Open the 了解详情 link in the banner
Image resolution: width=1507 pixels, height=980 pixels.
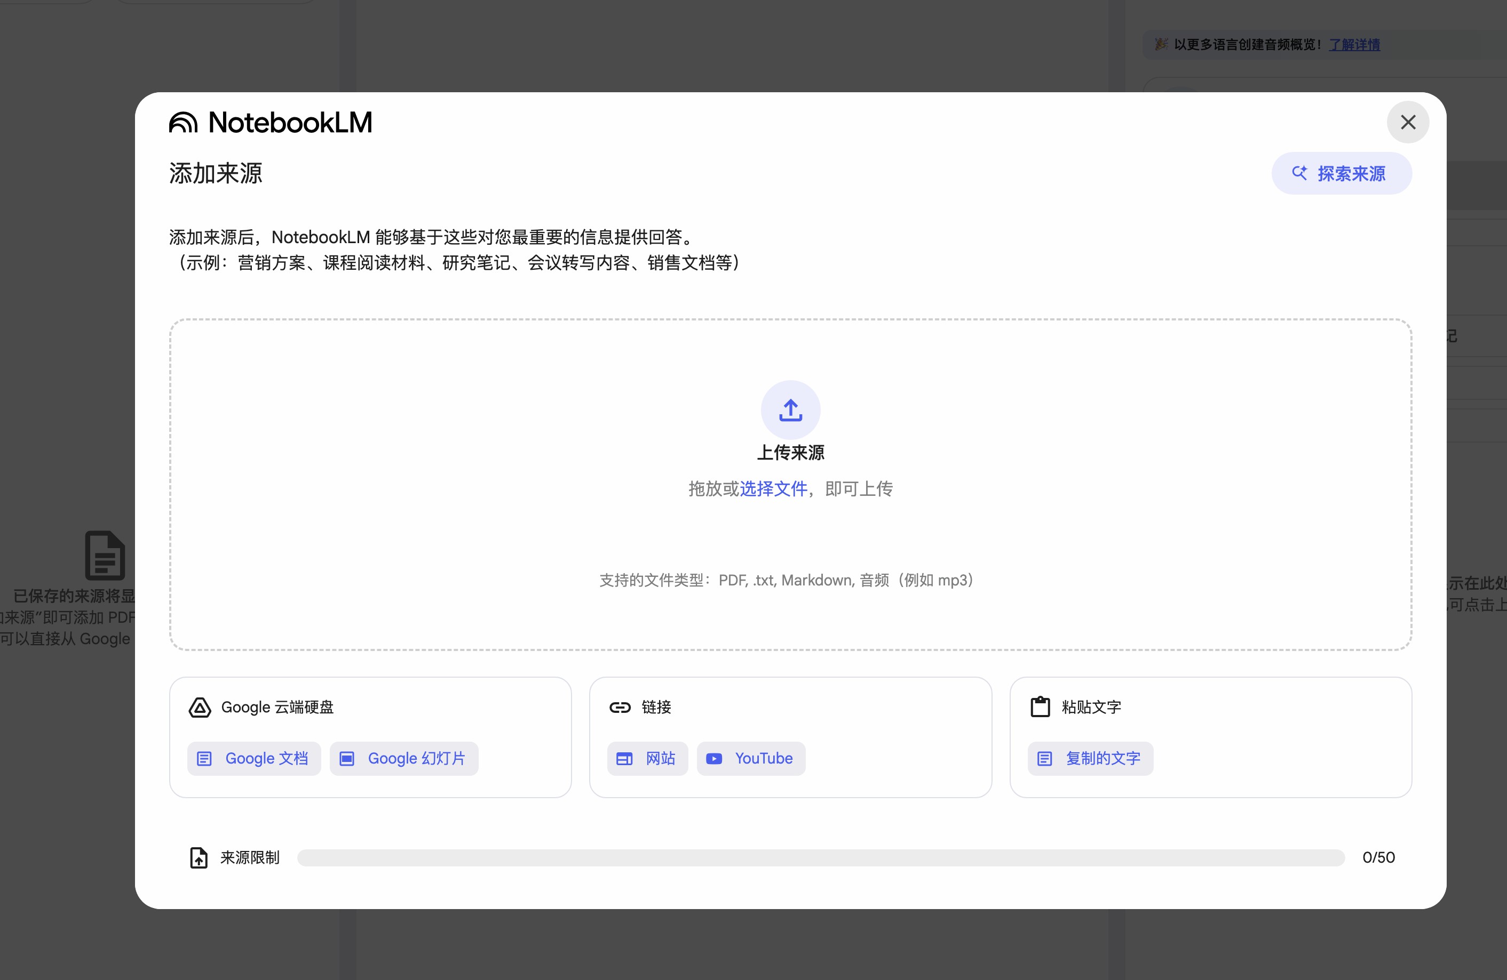[x=1354, y=45]
